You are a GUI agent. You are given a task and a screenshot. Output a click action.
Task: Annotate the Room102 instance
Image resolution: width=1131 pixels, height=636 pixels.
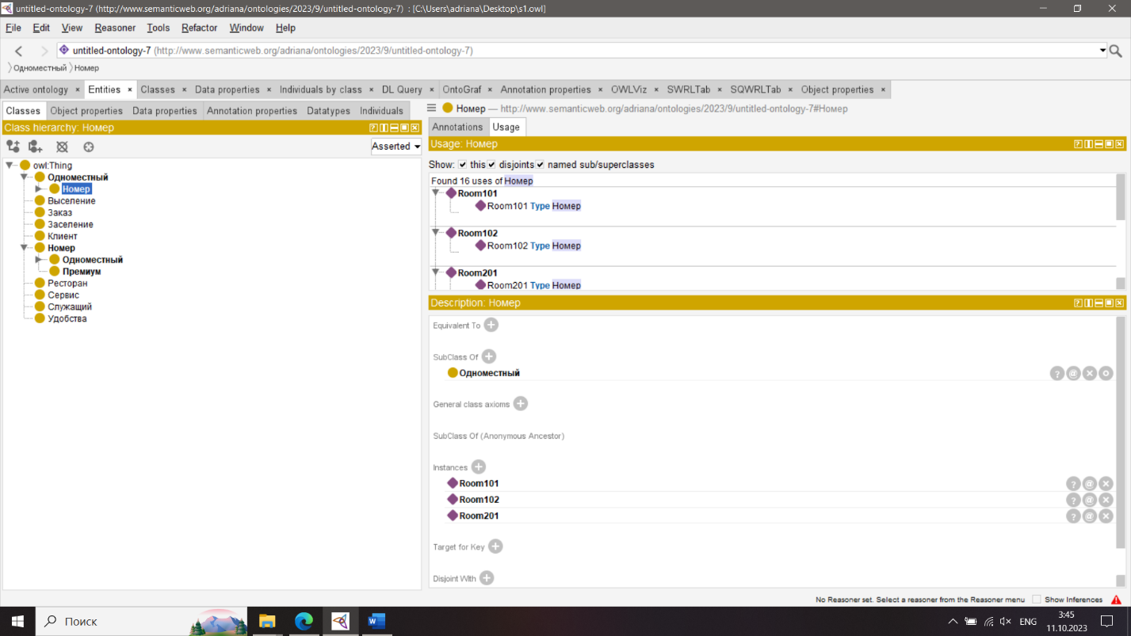coord(1090,500)
